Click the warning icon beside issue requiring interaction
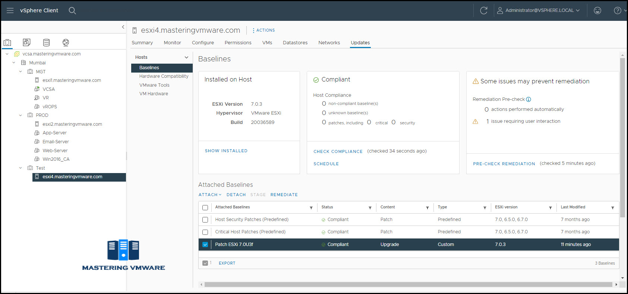The height and width of the screenshot is (294, 628). (475, 121)
